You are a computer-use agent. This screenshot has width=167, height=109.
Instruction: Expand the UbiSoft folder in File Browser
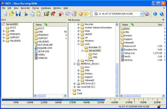click(79, 34)
